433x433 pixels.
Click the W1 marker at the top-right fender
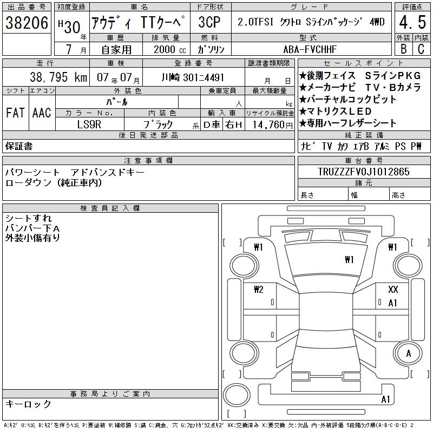(x=393, y=247)
